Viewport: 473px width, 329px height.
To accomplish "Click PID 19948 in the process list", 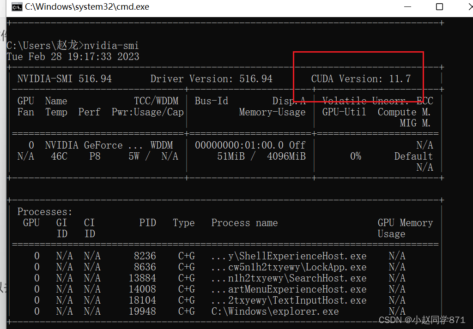I will point(142,311).
